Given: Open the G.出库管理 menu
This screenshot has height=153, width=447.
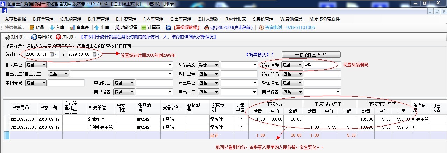Looking at the screenshot, I should tap(181, 19).
